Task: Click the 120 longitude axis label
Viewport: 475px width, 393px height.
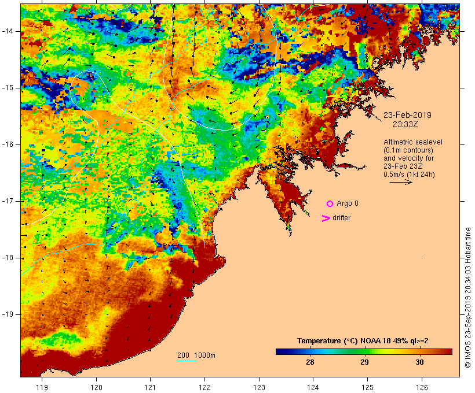Action: coord(96,388)
